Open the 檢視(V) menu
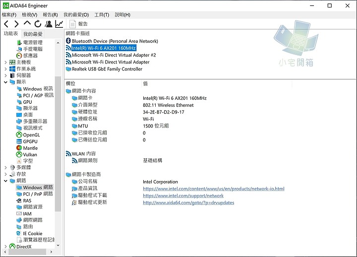The width and height of the screenshot is (357, 257). (30, 15)
